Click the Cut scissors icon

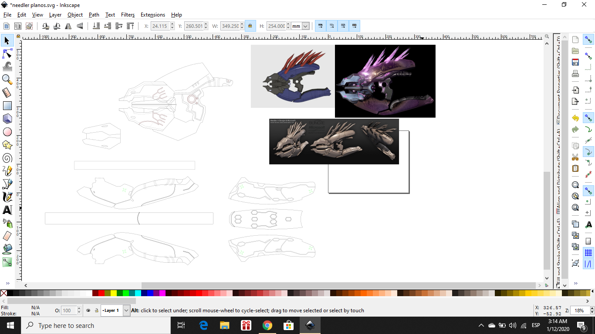pyautogui.click(x=575, y=157)
